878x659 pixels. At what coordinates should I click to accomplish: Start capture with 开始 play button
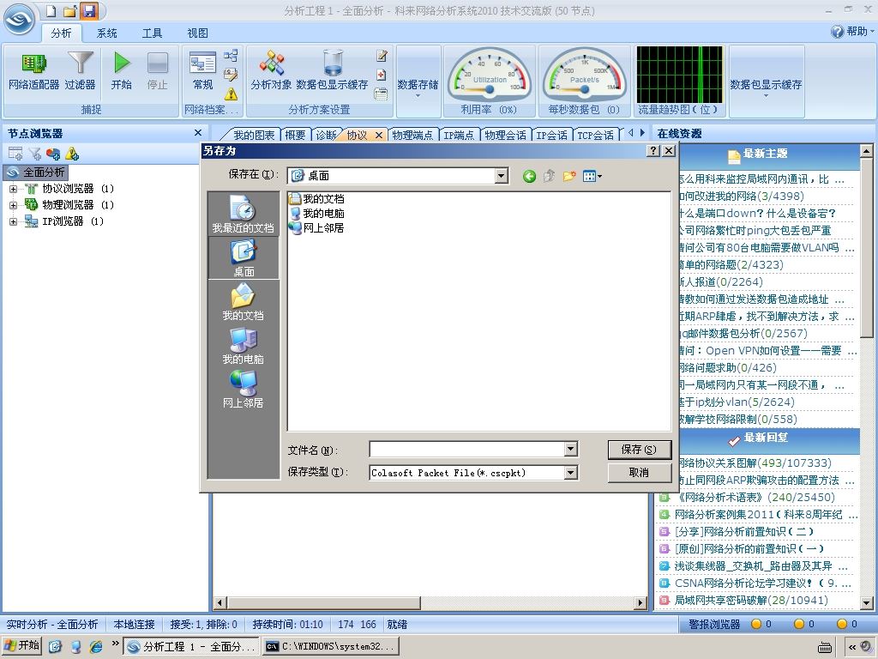click(x=122, y=71)
